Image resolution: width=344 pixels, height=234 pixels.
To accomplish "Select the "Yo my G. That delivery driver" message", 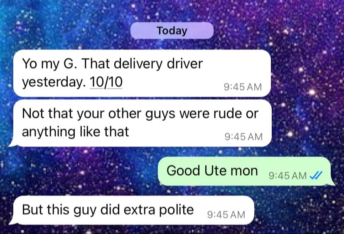I will 142,73.
